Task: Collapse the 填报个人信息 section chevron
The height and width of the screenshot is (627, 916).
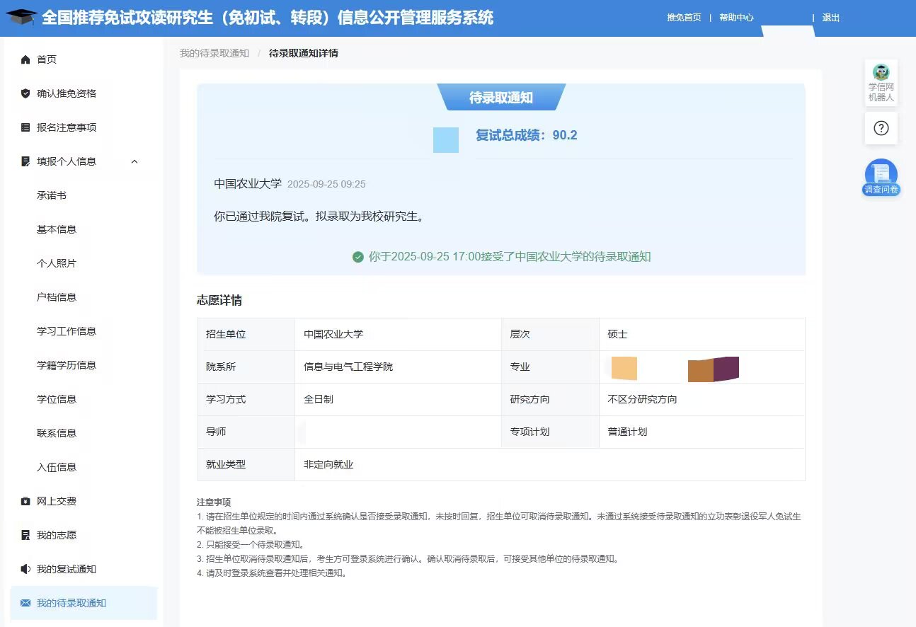Action: (x=134, y=161)
